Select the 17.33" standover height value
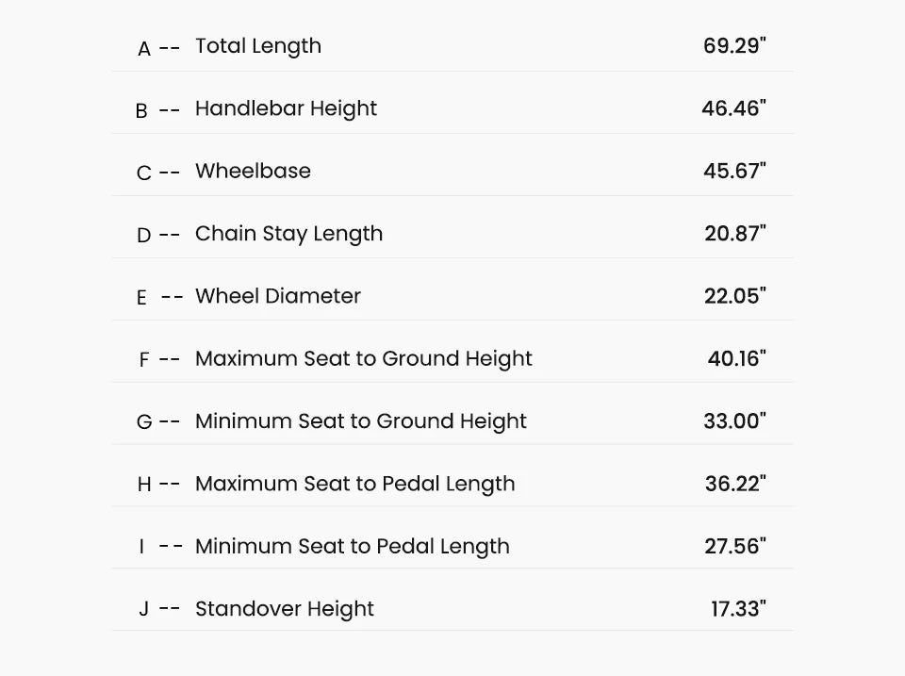This screenshot has height=676, width=905. click(738, 609)
